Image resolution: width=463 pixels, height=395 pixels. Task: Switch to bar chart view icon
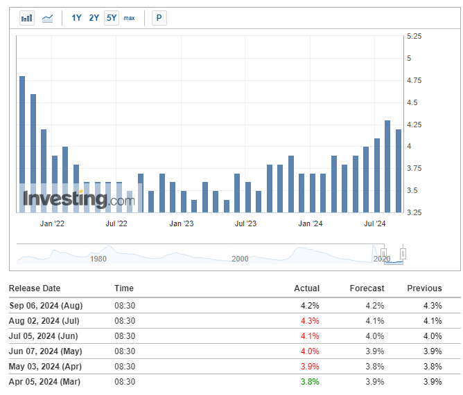click(x=27, y=18)
